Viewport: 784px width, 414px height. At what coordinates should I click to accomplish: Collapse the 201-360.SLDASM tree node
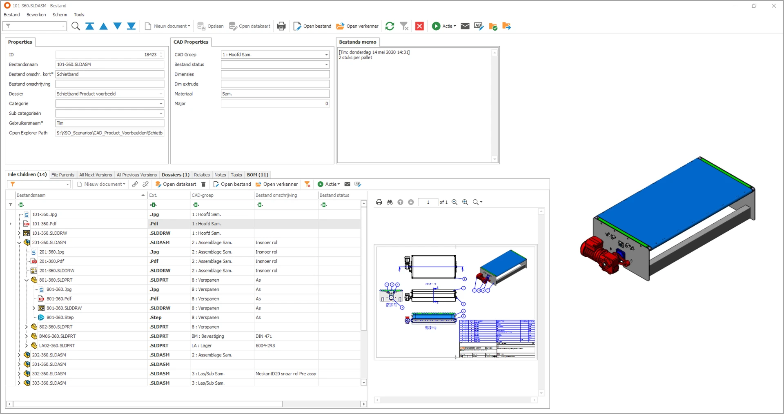(x=19, y=243)
